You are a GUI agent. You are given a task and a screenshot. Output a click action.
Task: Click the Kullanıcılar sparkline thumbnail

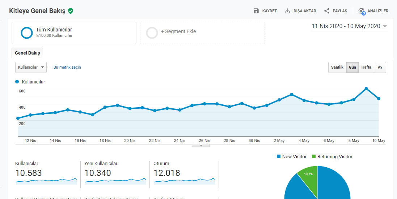pos(46,181)
